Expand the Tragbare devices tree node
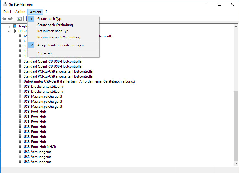Screen dimensions: 239x173 10,26
